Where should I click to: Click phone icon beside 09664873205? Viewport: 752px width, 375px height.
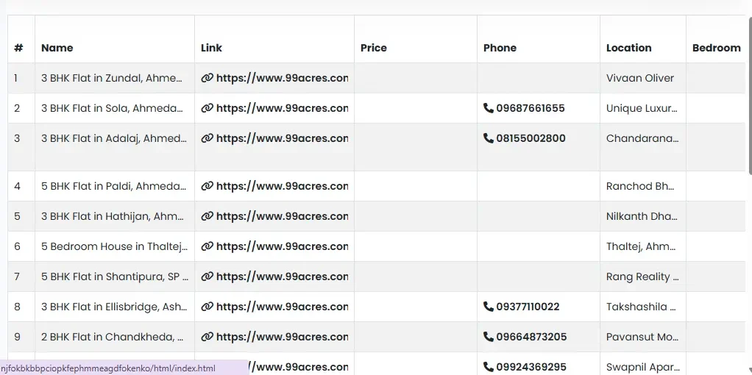pos(489,337)
